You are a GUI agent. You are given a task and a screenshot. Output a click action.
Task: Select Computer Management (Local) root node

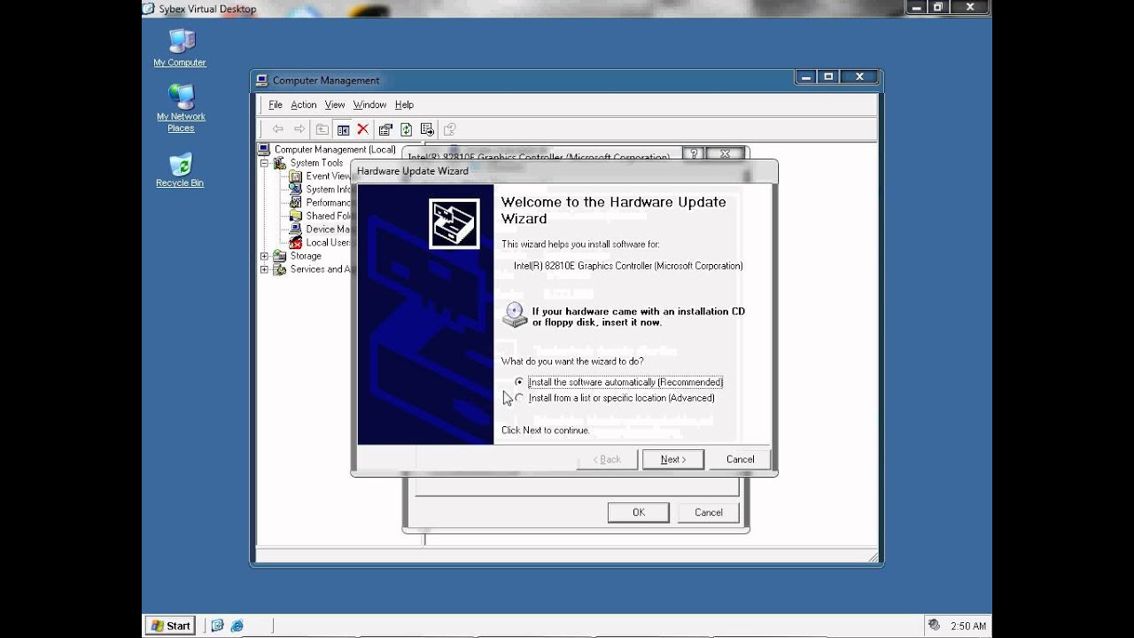pos(334,150)
